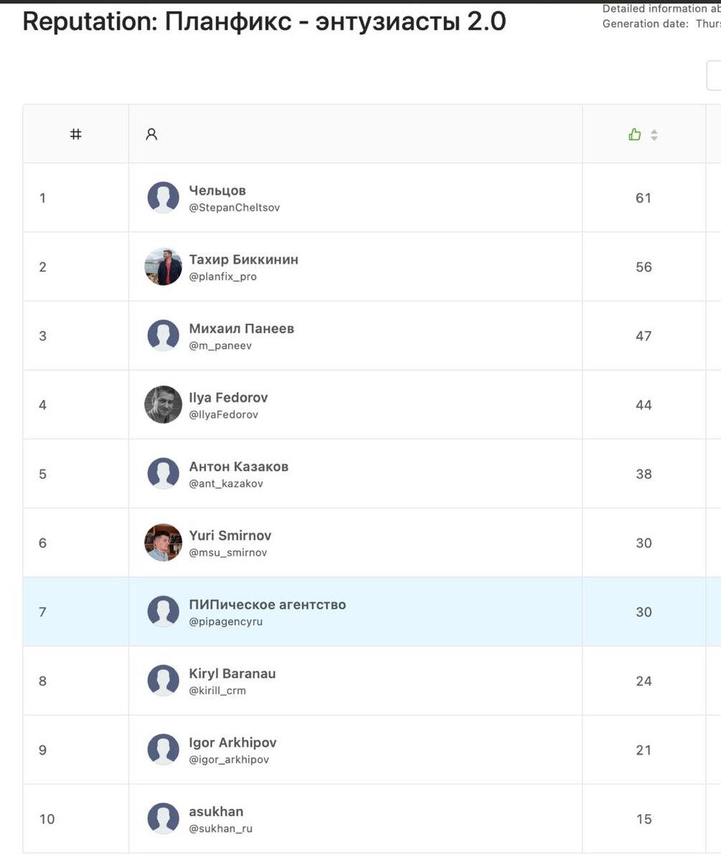Screen dimensions: 721x860
Task: Click Антон Казаков's avatar icon
Action: [164, 474]
